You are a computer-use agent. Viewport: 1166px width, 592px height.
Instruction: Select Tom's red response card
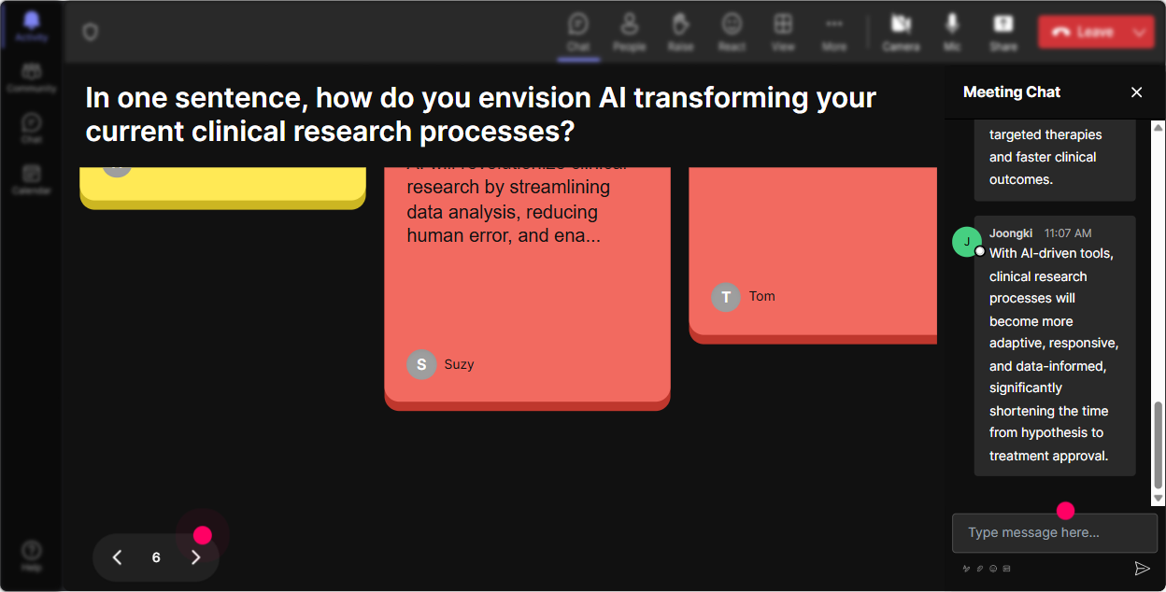click(x=813, y=255)
